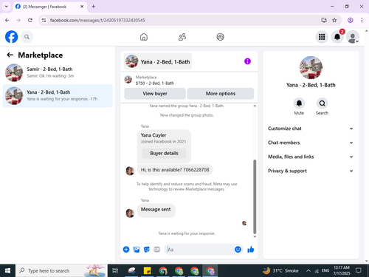The width and height of the screenshot is (369, 277).
Task: Click the Marketplace listing thumbnail in chat
Action: 128,80
